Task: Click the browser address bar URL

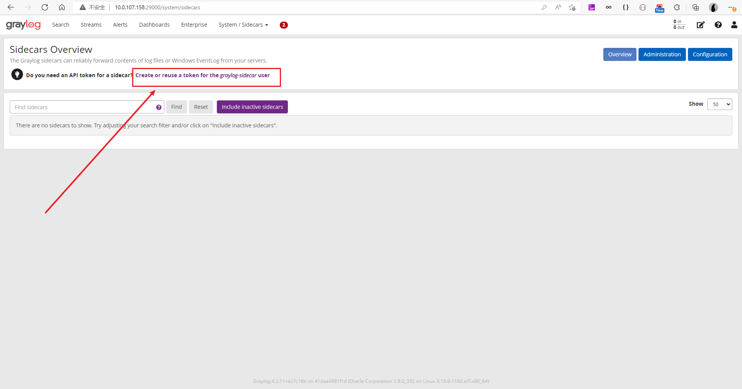Action: [157, 7]
